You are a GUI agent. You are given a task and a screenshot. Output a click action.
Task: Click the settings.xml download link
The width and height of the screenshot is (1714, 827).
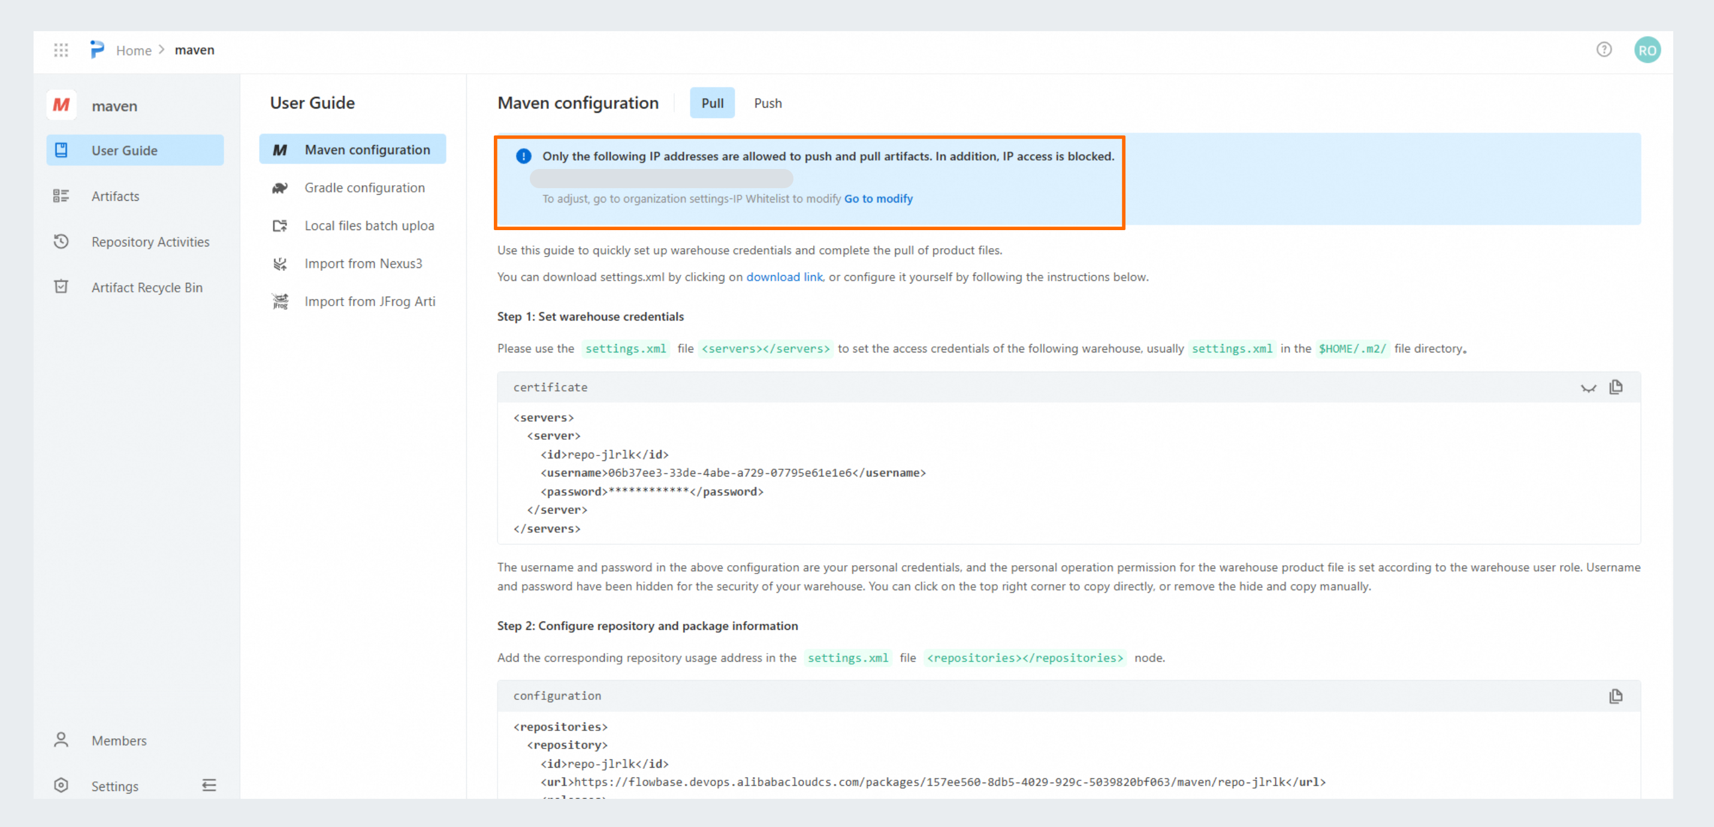pyautogui.click(x=784, y=277)
